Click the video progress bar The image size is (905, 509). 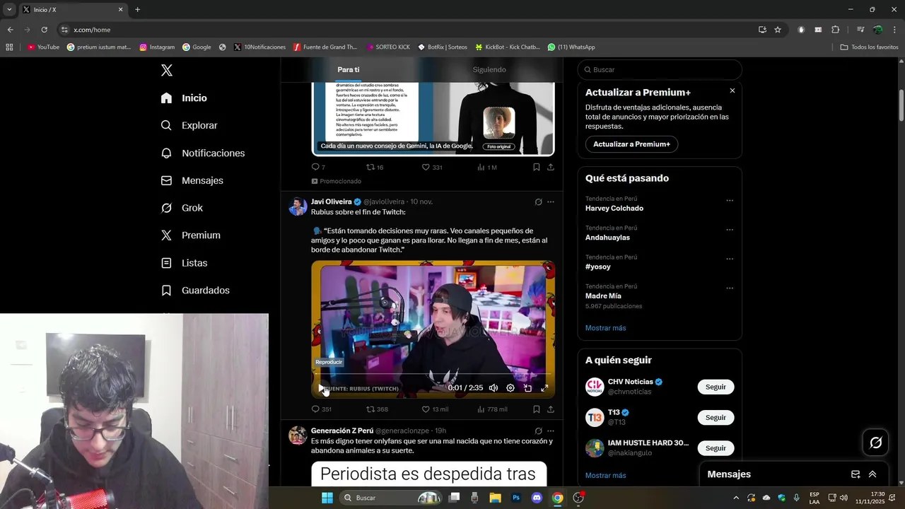tap(433, 374)
